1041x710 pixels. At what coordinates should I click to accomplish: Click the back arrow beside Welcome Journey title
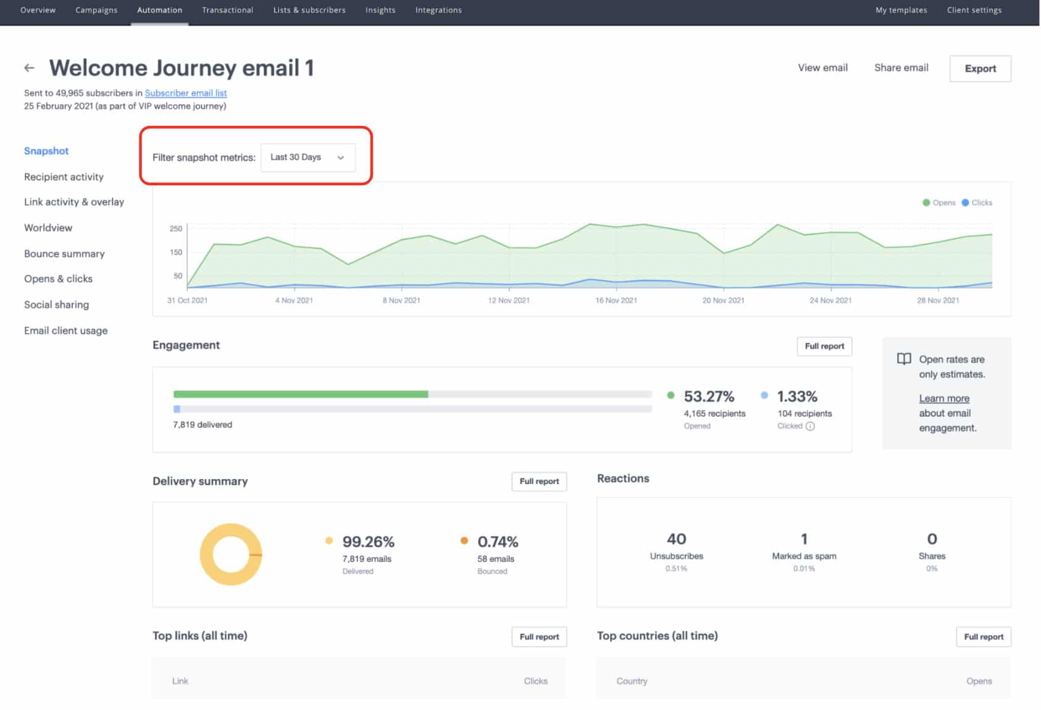(x=29, y=68)
